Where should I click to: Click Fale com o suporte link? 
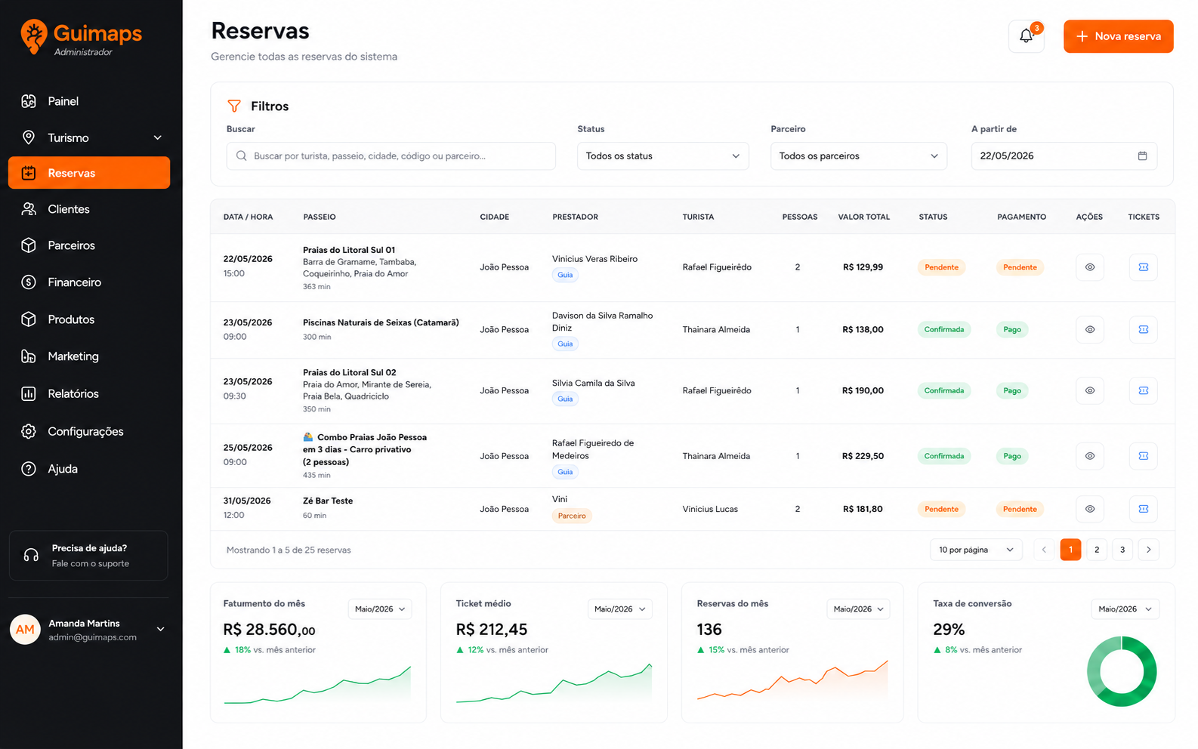click(91, 564)
